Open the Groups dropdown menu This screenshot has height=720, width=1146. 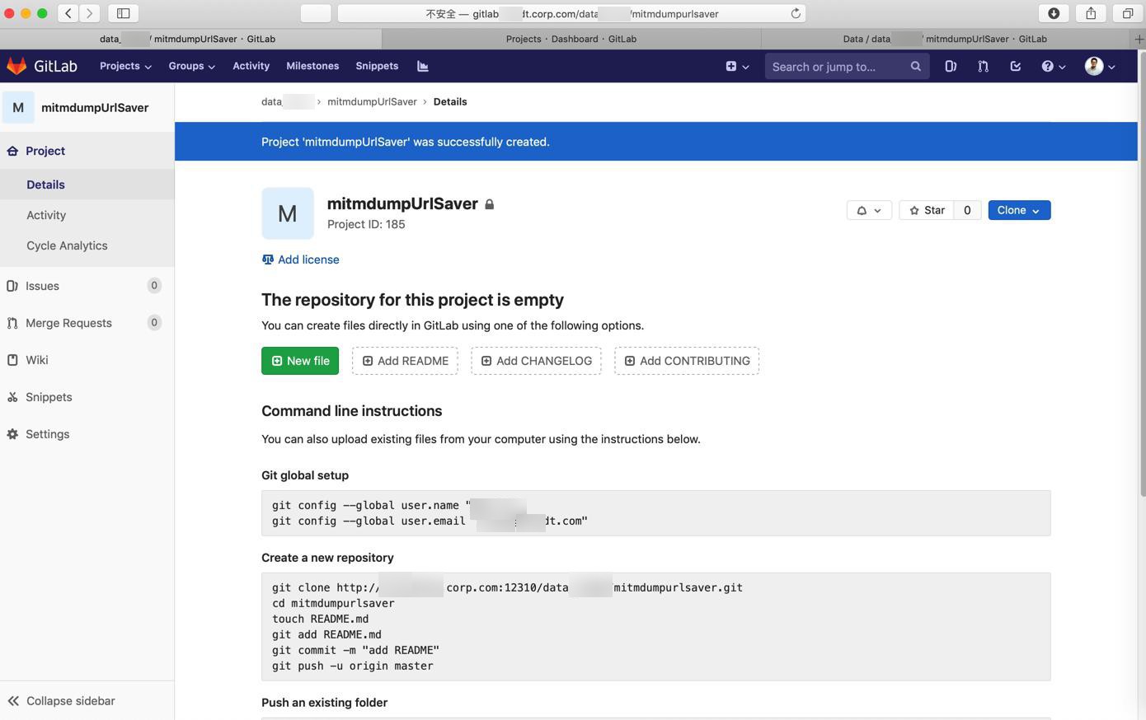(x=191, y=66)
